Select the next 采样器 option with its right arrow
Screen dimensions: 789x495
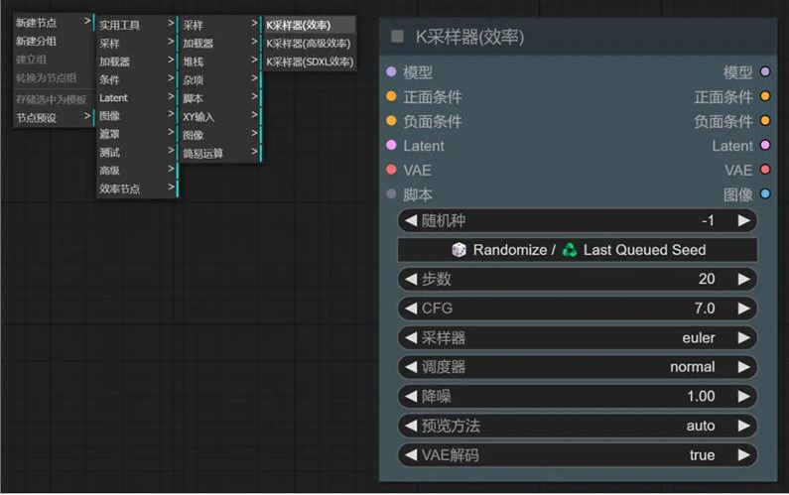(743, 338)
